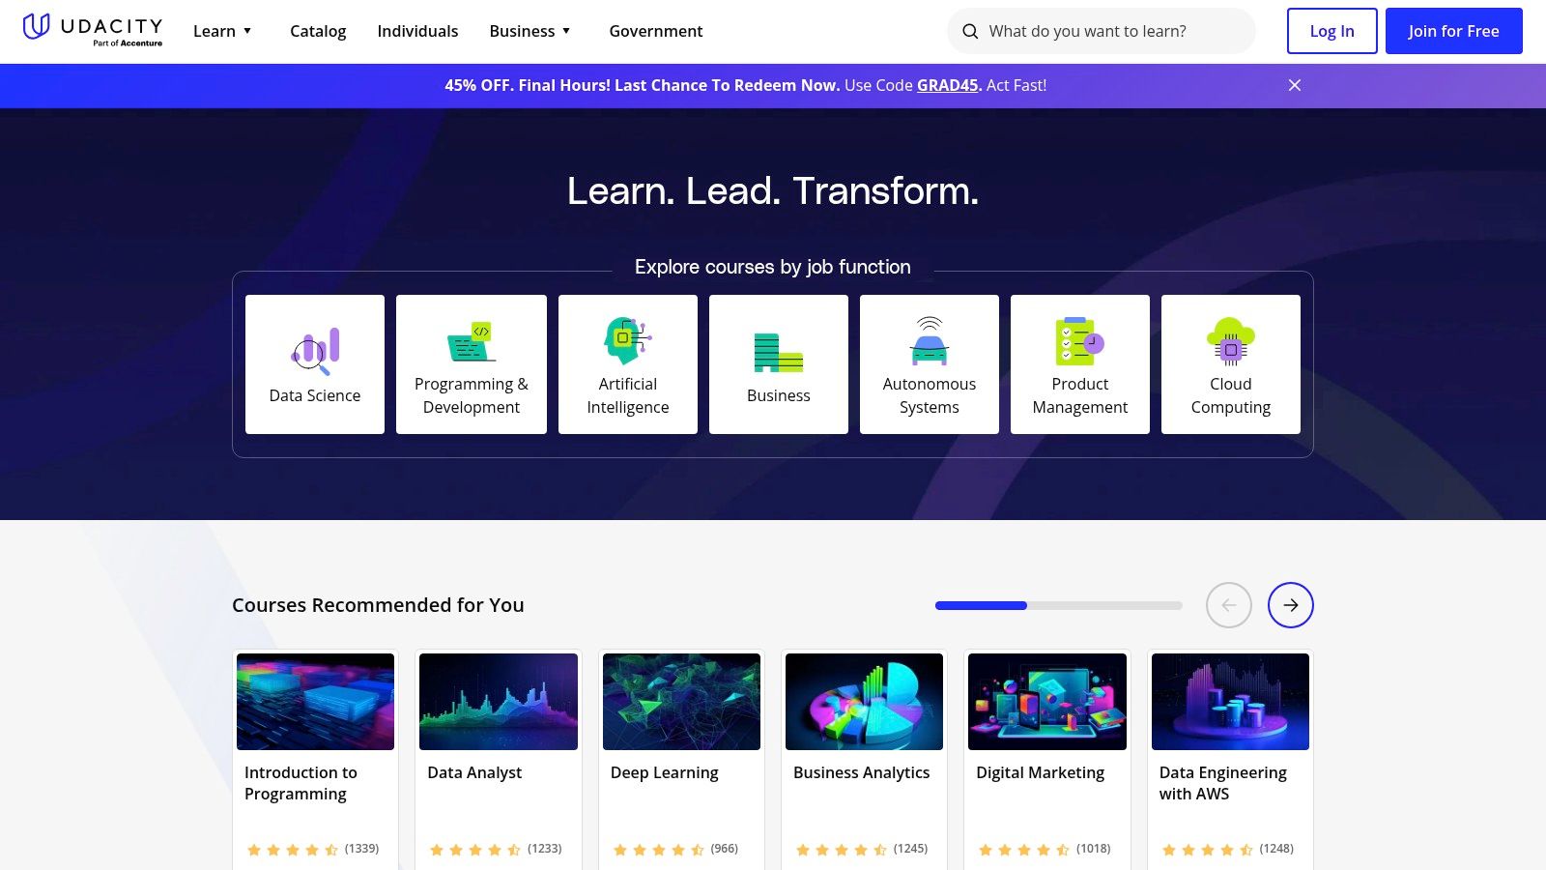Click the Udacity logo
The height and width of the screenshot is (870, 1546).
point(93,30)
